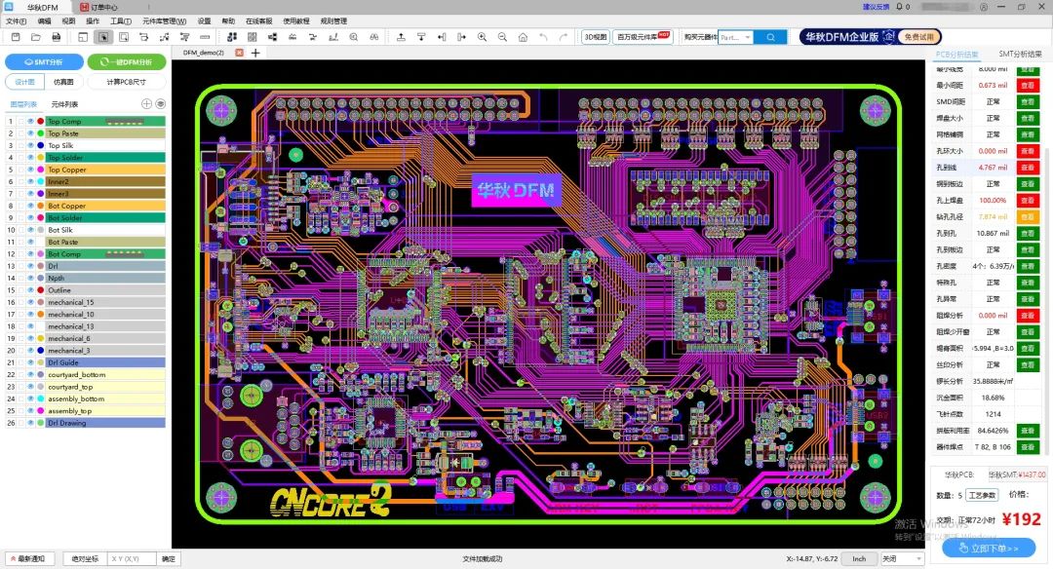Screen dimensions: 1053x569
Task: Click red 查看 button for 最小间距
Action: [1028, 85]
